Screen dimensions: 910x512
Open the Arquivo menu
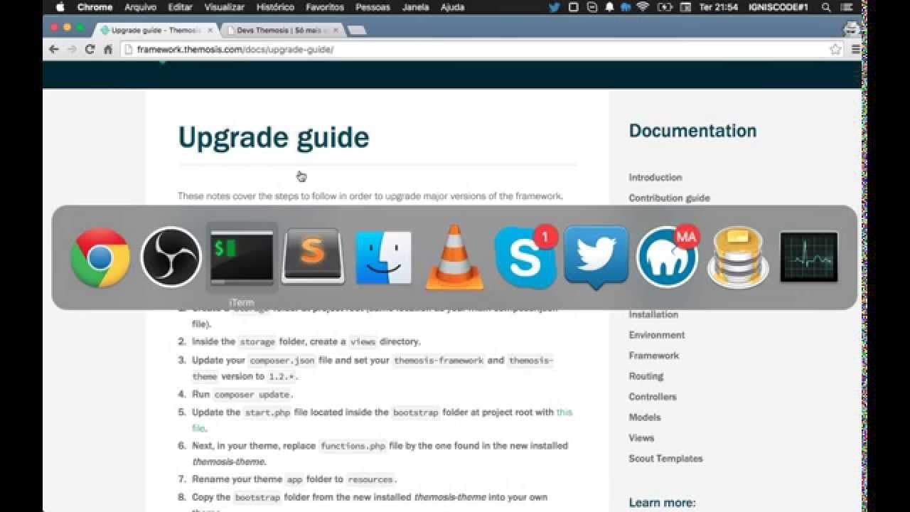(x=140, y=7)
